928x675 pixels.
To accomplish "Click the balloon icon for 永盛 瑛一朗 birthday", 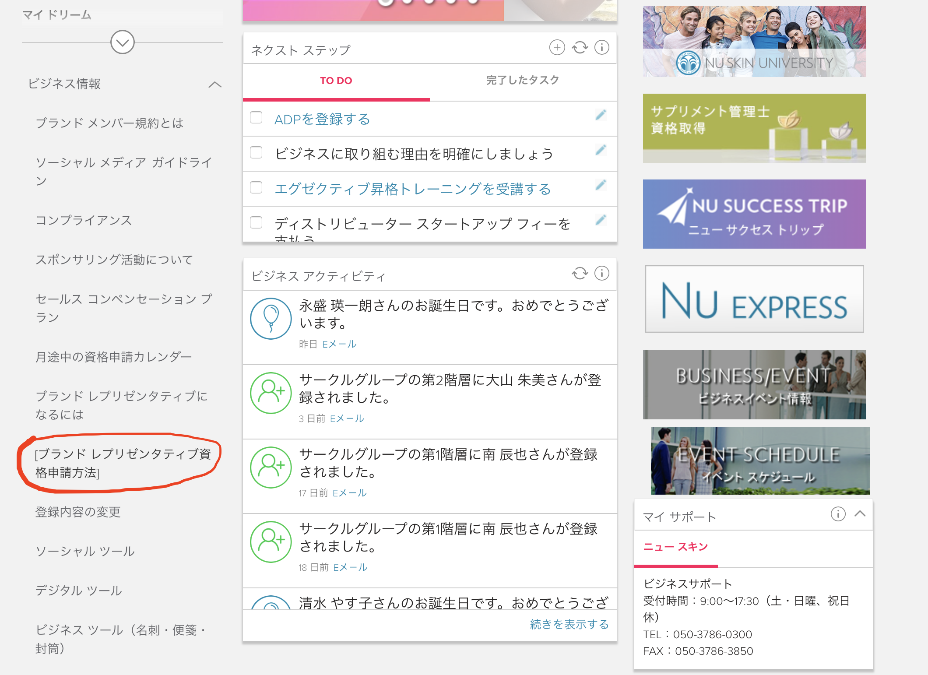I will click(271, 319).
